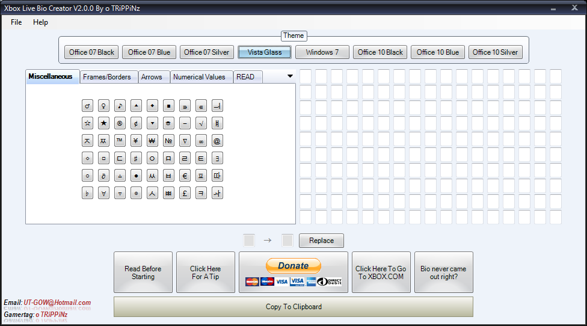
Task: Apply the Windows 7 theme
Action: pos(322,52)
